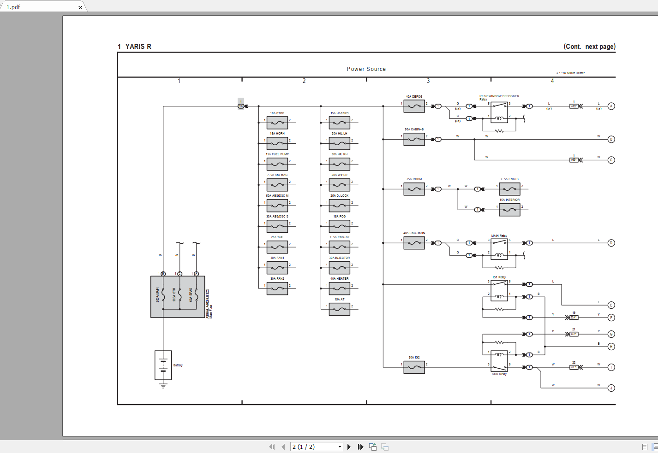
Task: Click the '200A MAIN' fuse text
Action: point(158,295)
